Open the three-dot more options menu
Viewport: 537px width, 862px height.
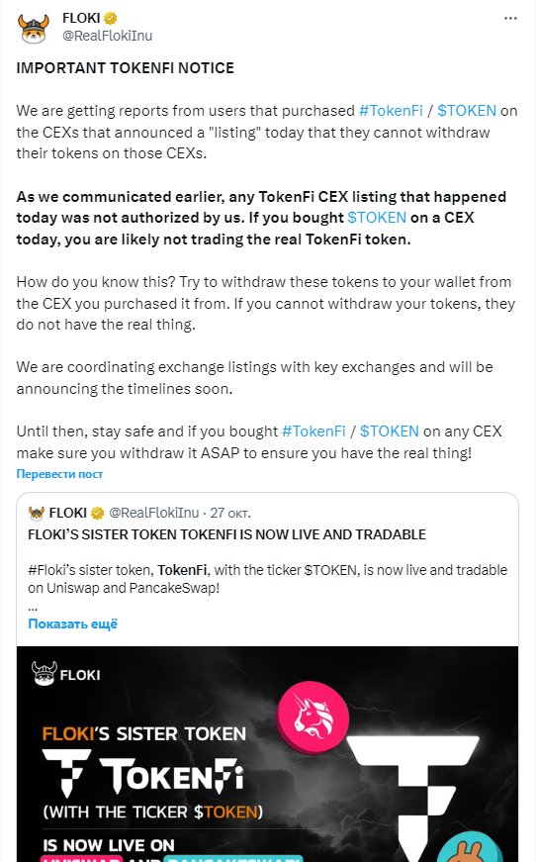pos(510,19)
